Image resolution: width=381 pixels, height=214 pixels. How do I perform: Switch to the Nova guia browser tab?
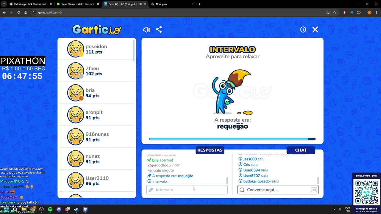(172, 4)
